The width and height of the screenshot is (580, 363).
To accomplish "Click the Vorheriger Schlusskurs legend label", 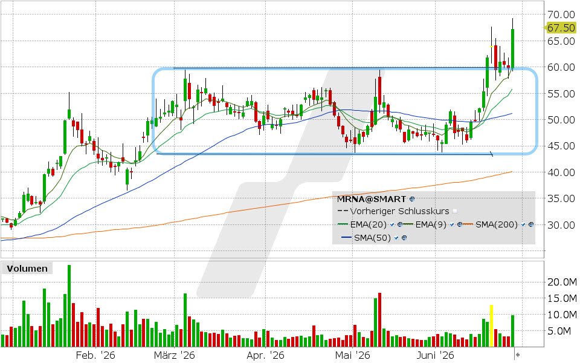I will (399, 211).
